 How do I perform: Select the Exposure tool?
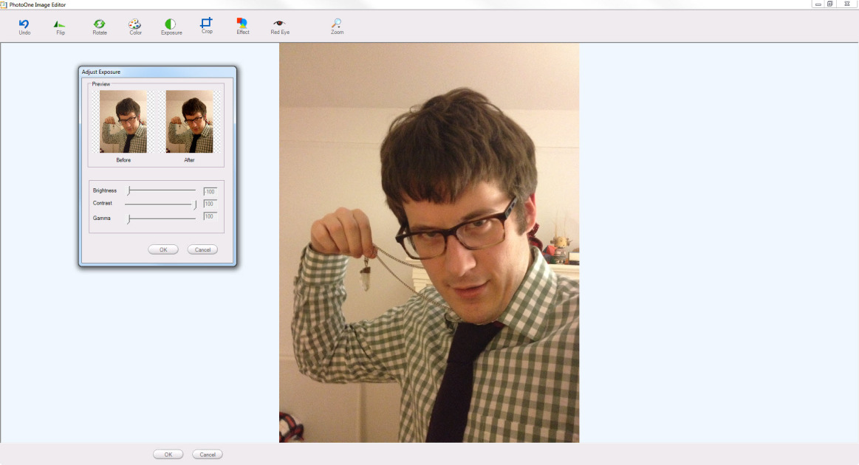pyautogui.click(x=171, y=24)
